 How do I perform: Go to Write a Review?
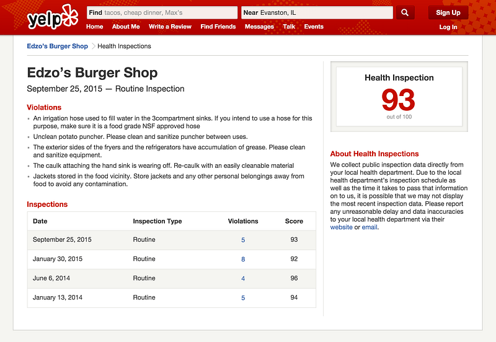170,27
